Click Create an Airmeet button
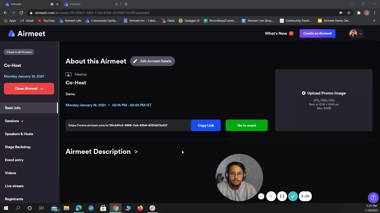This screenshot has height=213, width=380. pyautogui.click(x=317, y=33)
